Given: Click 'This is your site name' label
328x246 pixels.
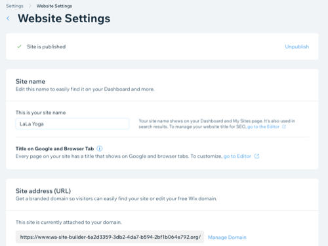Looking at the screenshot, I should (41, 113).
